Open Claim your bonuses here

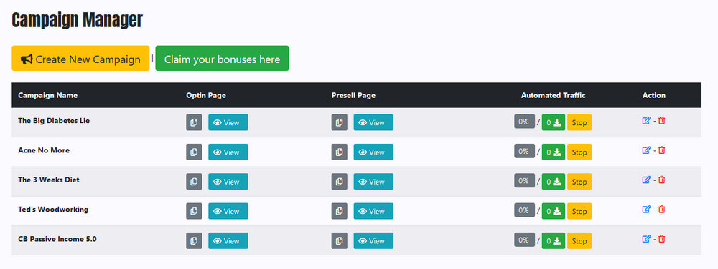pos(222,59)
